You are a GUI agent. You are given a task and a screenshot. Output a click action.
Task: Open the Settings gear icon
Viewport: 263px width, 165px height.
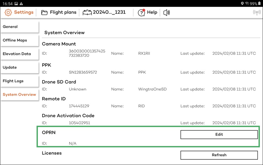(x=8, y=12)
